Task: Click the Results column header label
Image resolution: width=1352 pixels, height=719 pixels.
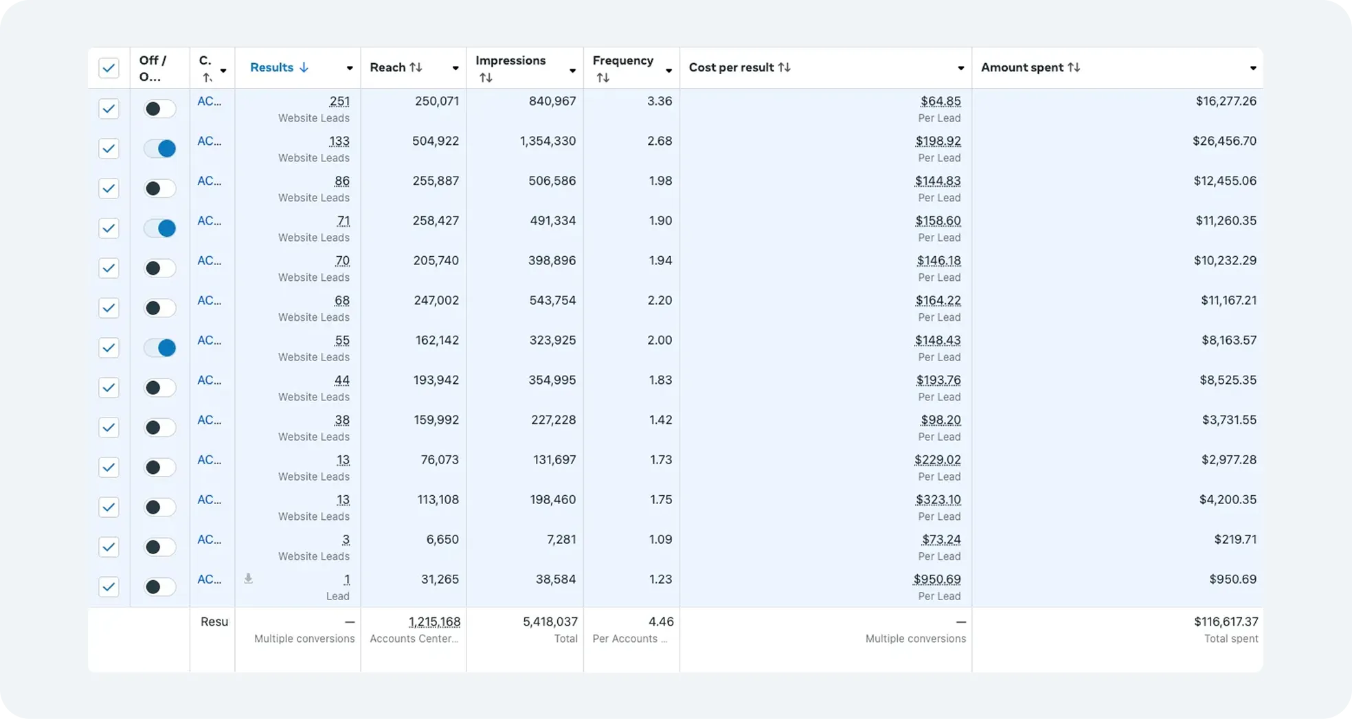Action: 271,67
